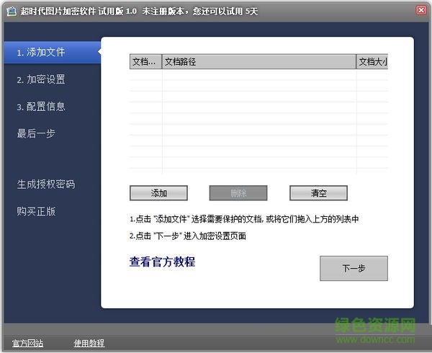Click the 清空 button
The image size is (432, 353).
[318, 193]
